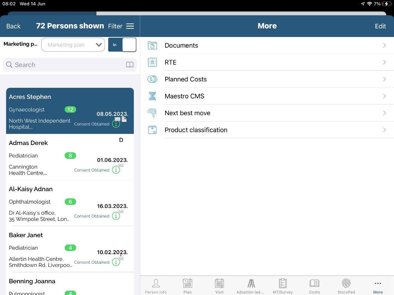The width and height of the screenshot is (394, 295).
Task: Open the StoryPad fingerprint icon
Action: coord(346,283)
